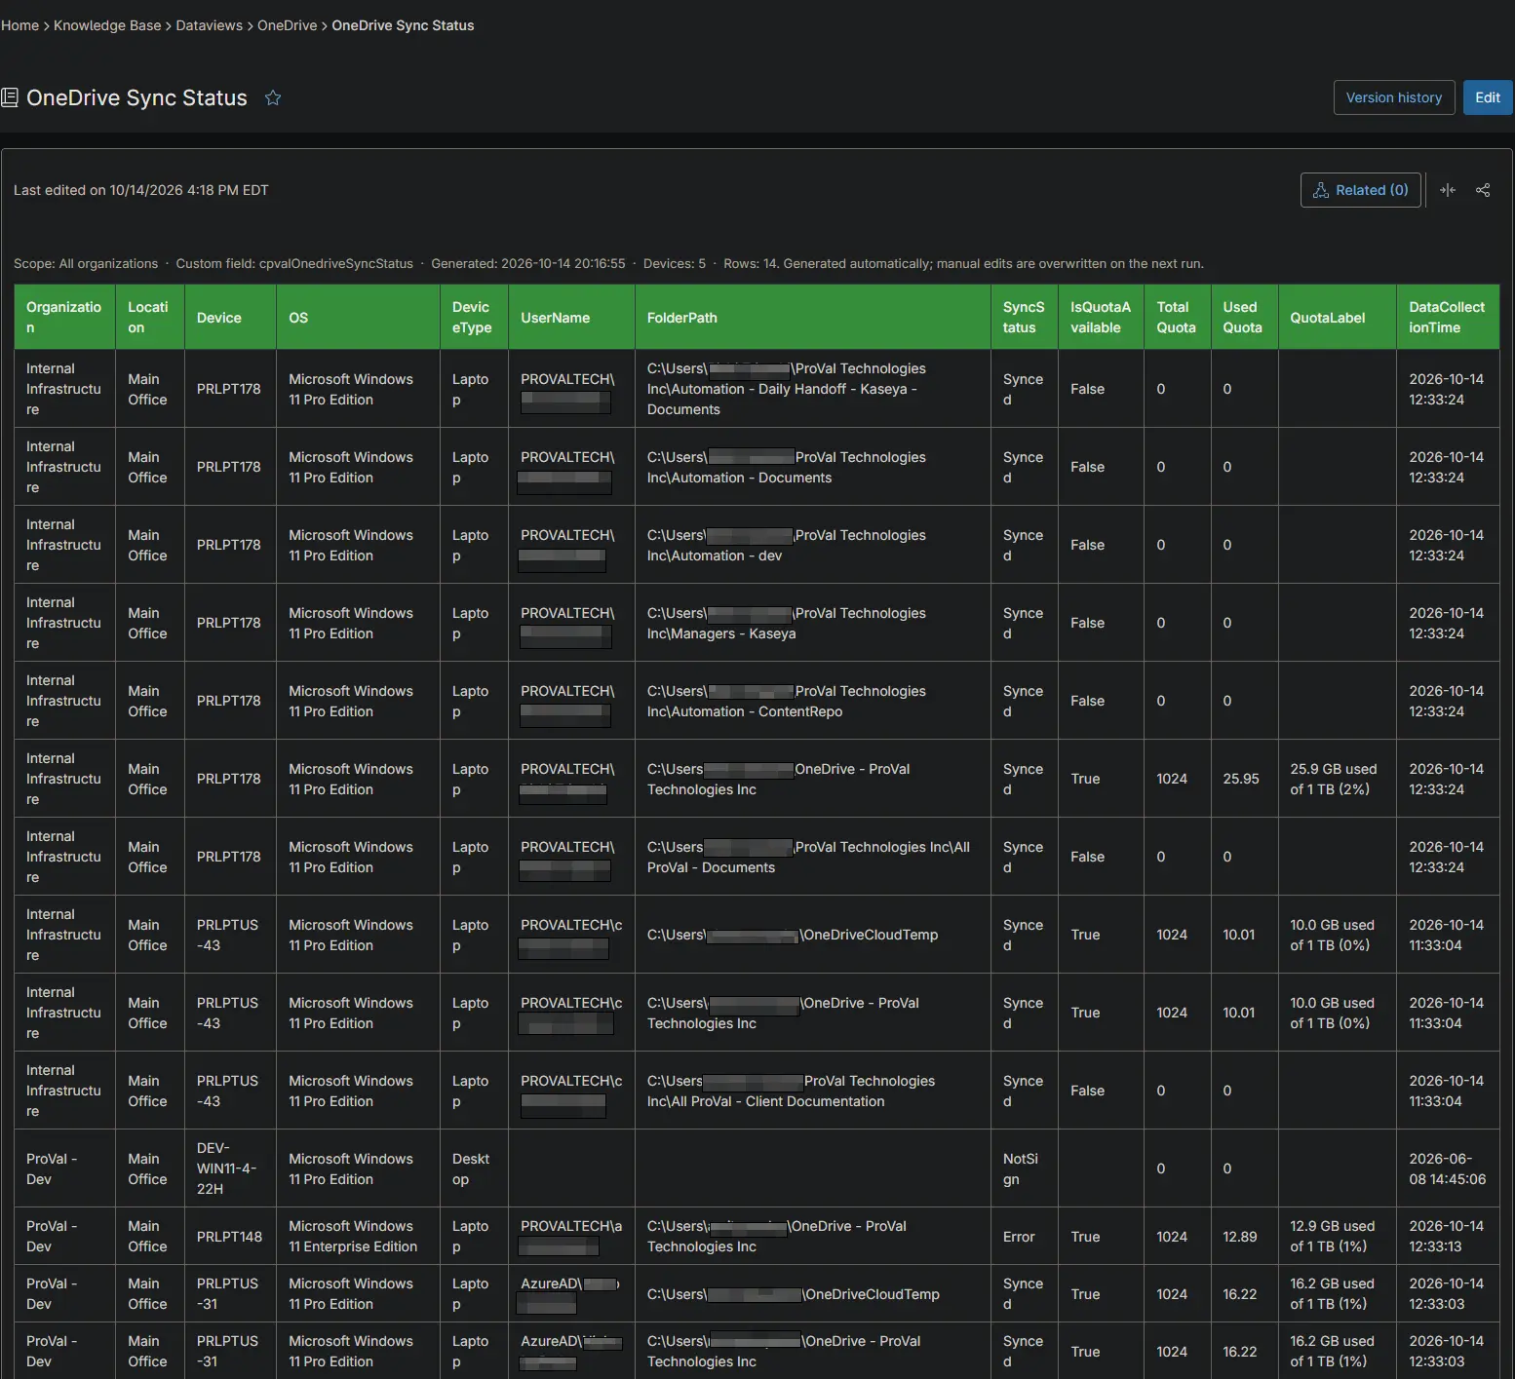The image size is (1515, 1379).
Task: Click the NotSign sync status cell
Action: point(1025,1168)
